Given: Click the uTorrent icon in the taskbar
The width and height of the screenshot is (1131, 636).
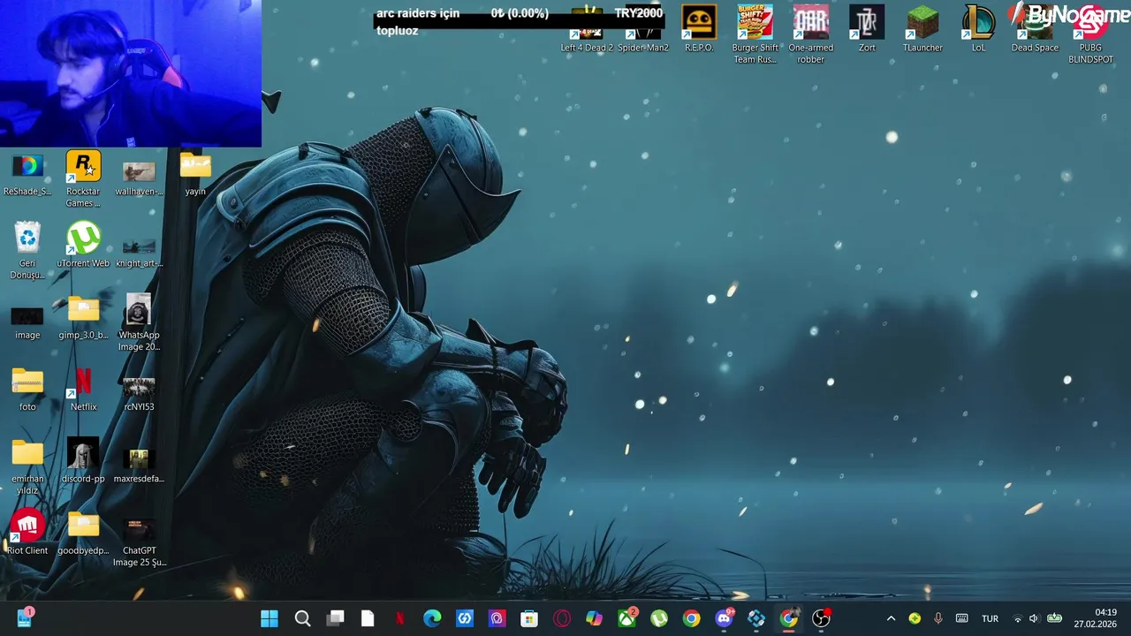Looking at the screenshot, I should tap(659, 618).
